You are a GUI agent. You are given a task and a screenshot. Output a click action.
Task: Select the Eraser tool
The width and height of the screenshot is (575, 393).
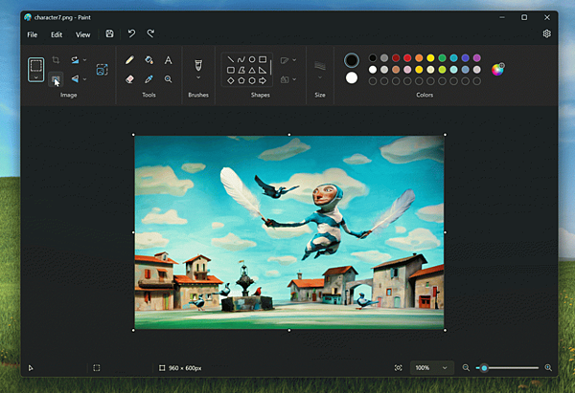pyautogui.click(x=129, y=79)
